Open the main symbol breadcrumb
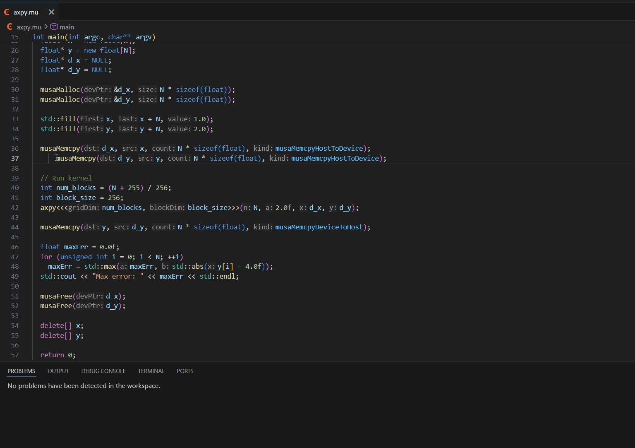Screen dimensions: 635x448 point(67,27)
